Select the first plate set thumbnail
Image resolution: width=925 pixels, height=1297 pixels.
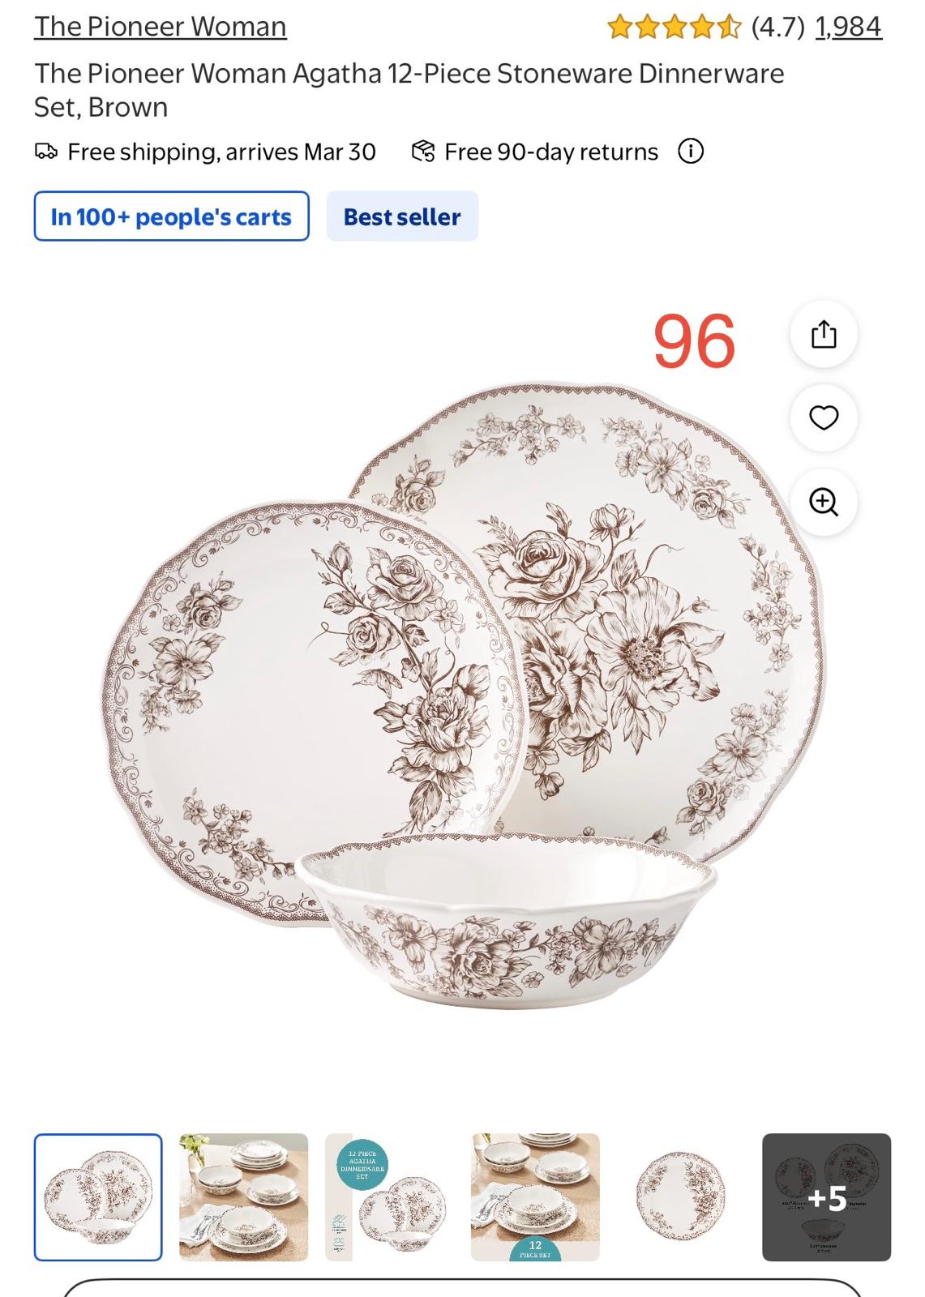98,1197
